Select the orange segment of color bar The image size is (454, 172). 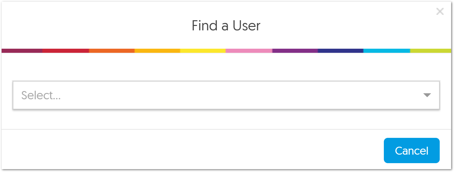click(x=112, y=51)
